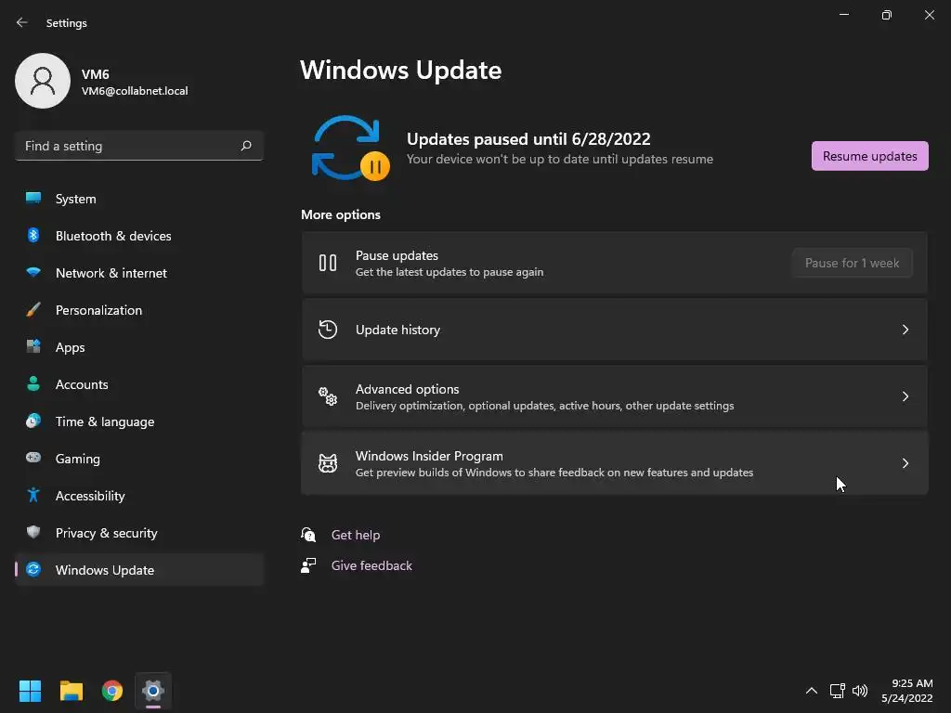
Task: Click the volume speaker icon in system tray
Action: pyautogui.click(x=860, y=691)
